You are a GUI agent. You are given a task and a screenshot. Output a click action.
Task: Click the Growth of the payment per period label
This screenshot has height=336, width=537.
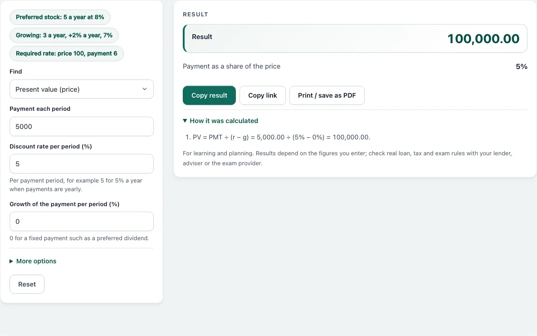click(64, 204)
